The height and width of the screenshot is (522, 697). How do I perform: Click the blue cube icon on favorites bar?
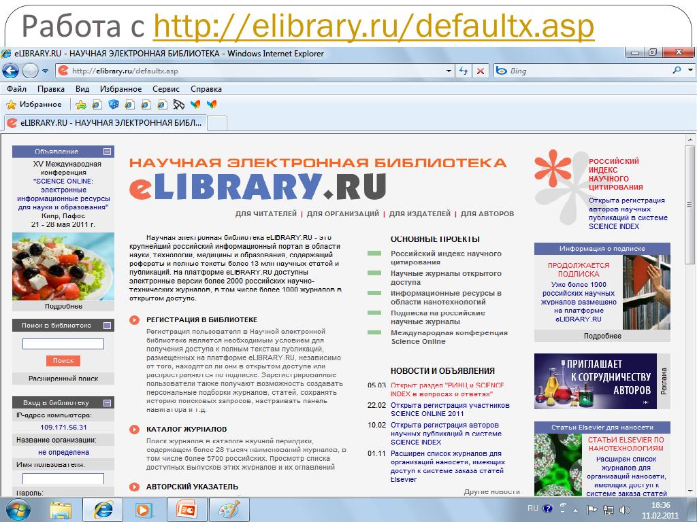tap(114, 104)
